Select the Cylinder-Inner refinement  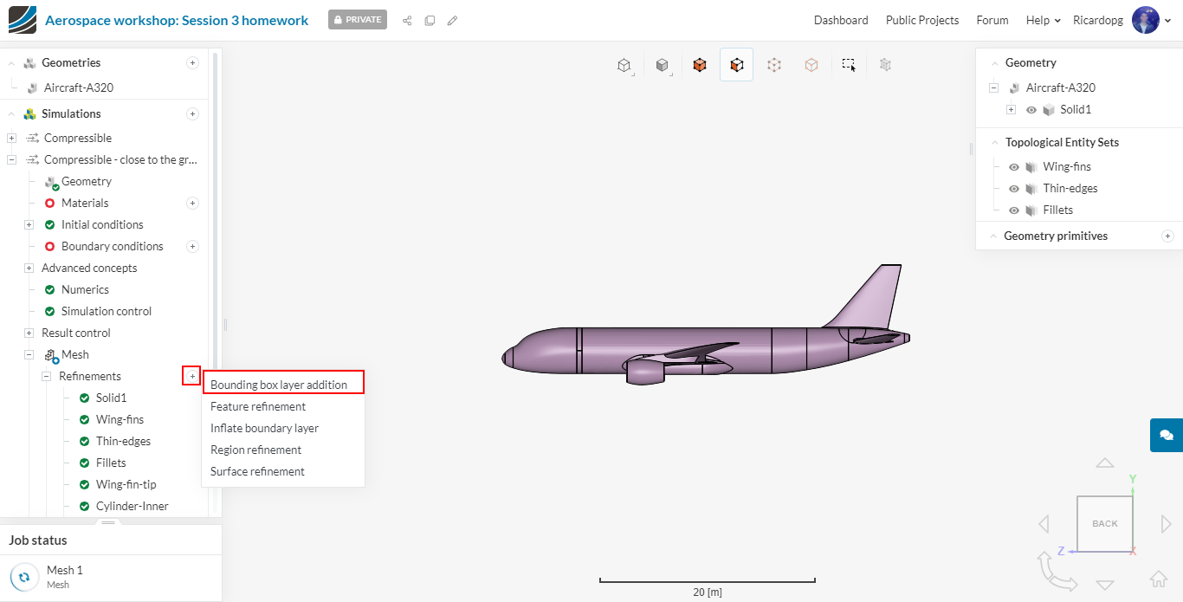point(133,506)
